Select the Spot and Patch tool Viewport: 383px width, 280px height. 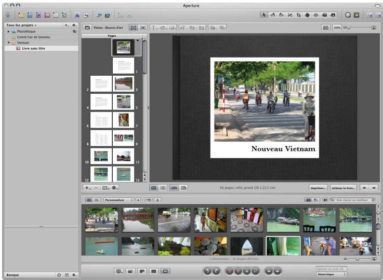(307, 15)
